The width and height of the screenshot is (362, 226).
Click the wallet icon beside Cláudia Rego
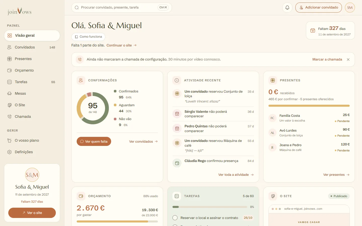point(177,163)
